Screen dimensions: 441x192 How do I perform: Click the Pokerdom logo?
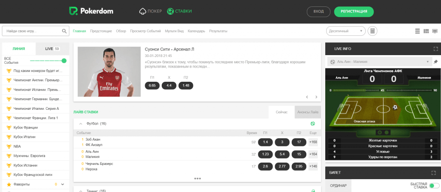91,11
